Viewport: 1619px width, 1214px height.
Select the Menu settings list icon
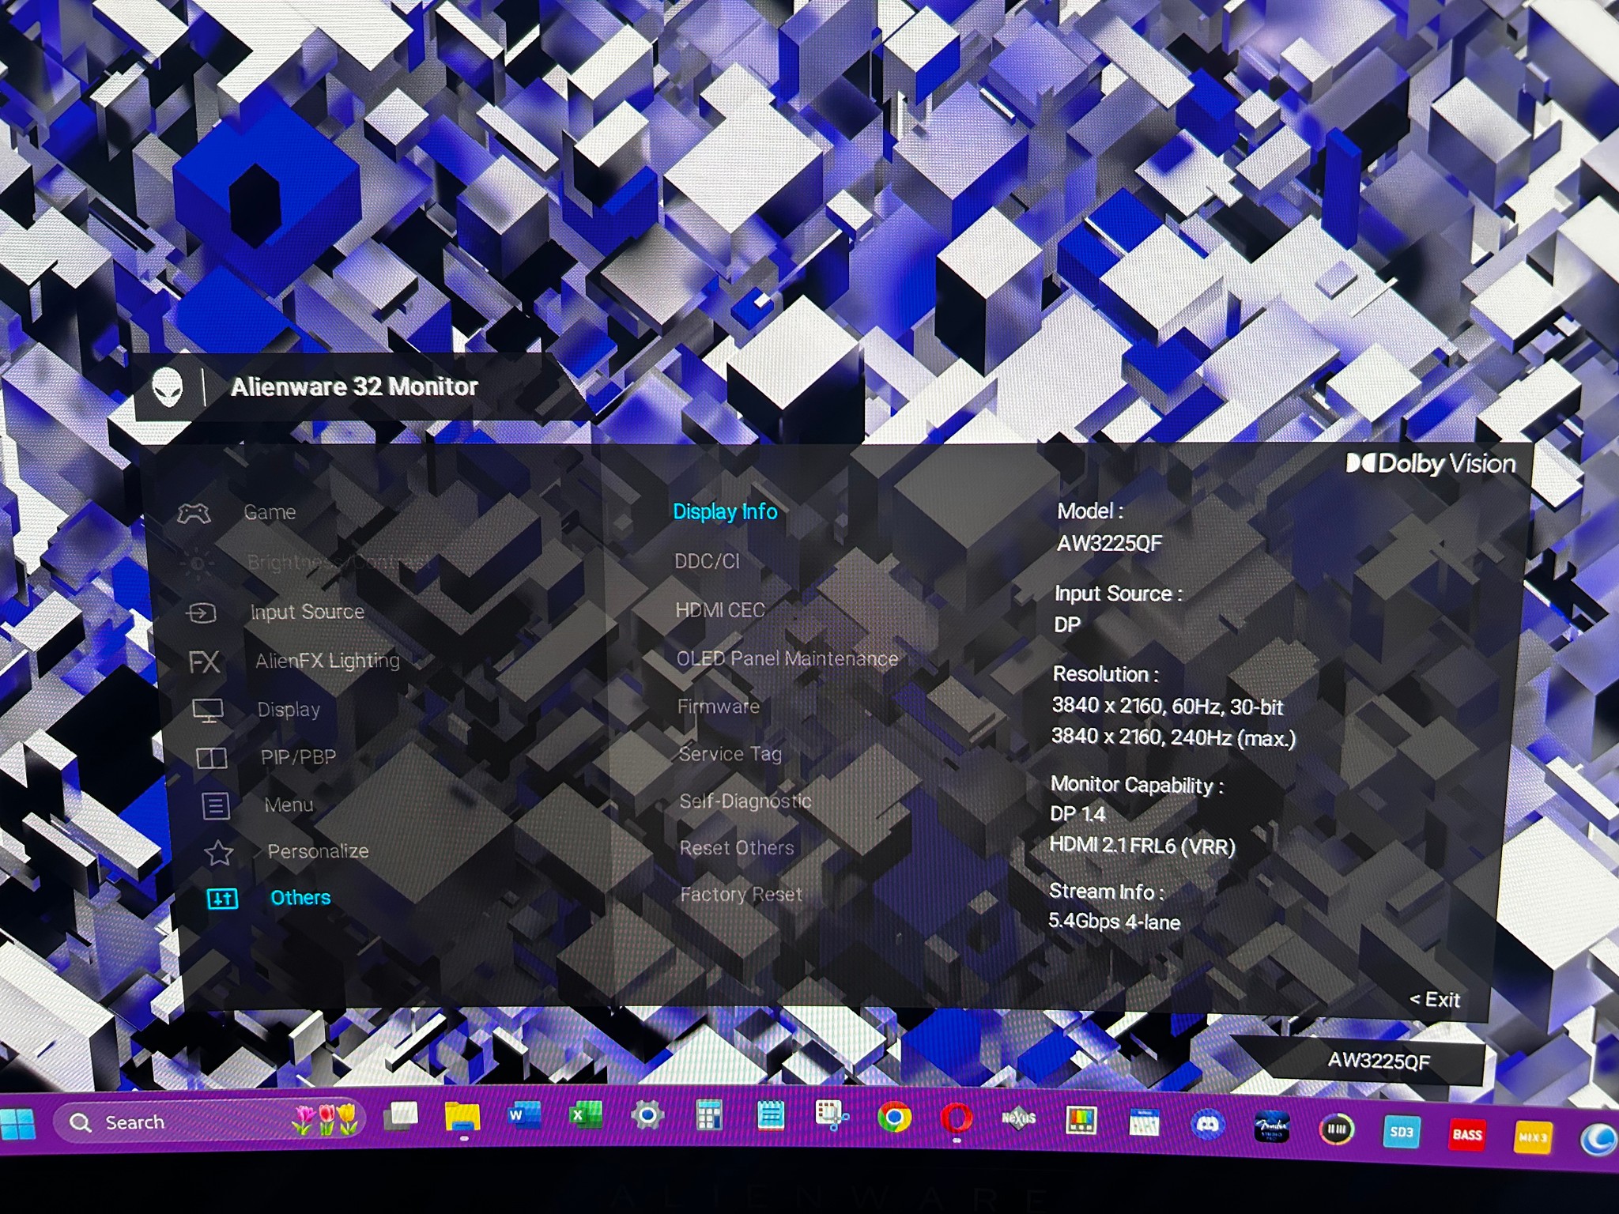(x=215, y=806)
